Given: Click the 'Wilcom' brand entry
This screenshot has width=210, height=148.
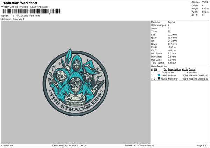Looking at the screenshot, I should click(x=193, y=72).
